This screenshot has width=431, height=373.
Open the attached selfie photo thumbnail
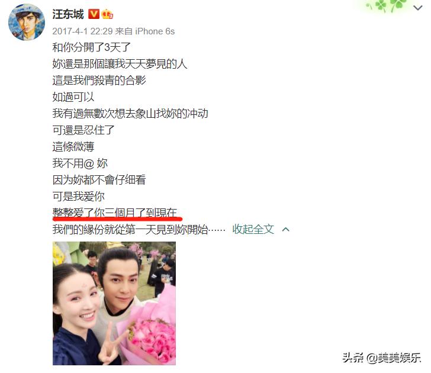pos(114,303)
